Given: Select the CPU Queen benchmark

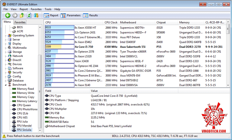Looking at the screenshot, I should [24, 105].
